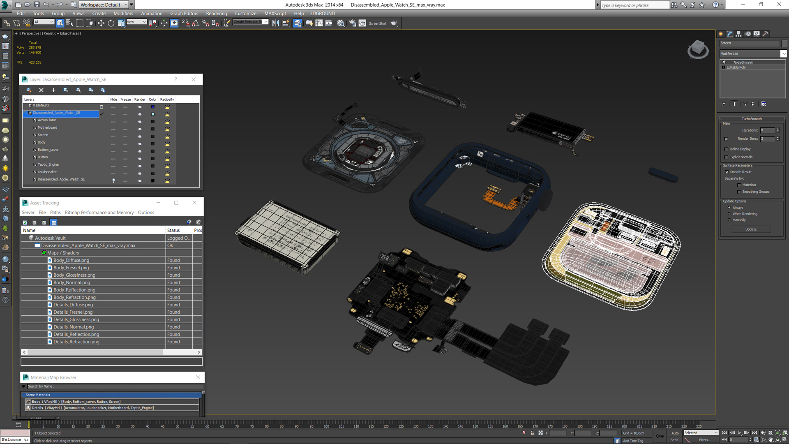Screen dimensions: 789x444
Task: Open Render Setup icon
Action: tap(352, 23)
